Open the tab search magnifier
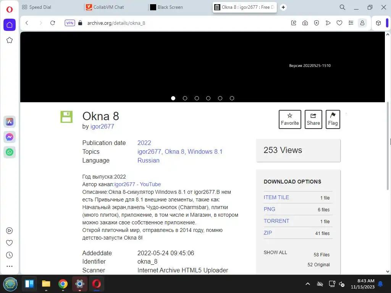The width and height of the screenshot is (391, 293). tap(343, 7)
